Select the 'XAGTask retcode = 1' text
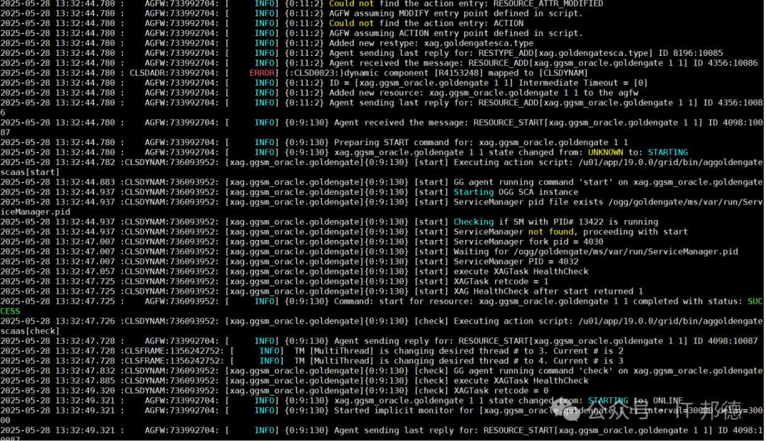The image size is (766, 441). coord(501,282)
